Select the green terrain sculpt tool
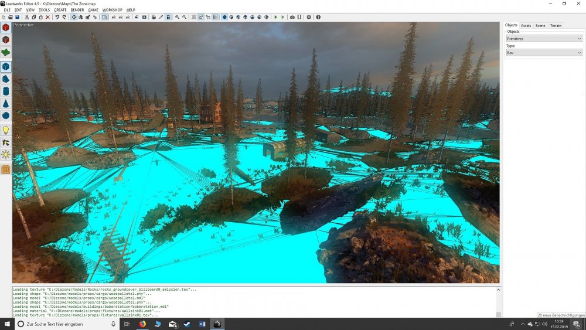 click(x=6, y=52)
